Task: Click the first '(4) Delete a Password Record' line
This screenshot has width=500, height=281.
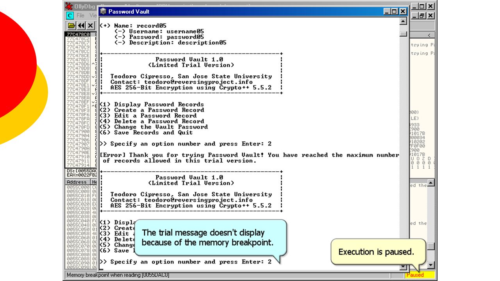Action: 152,121
